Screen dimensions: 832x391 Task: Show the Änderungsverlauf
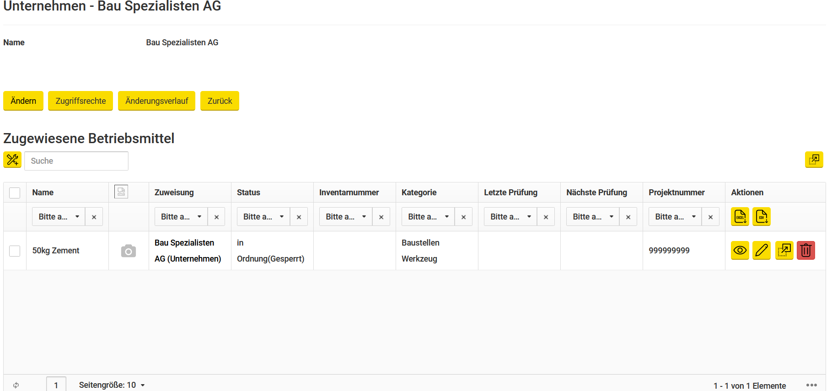(156, 101)
